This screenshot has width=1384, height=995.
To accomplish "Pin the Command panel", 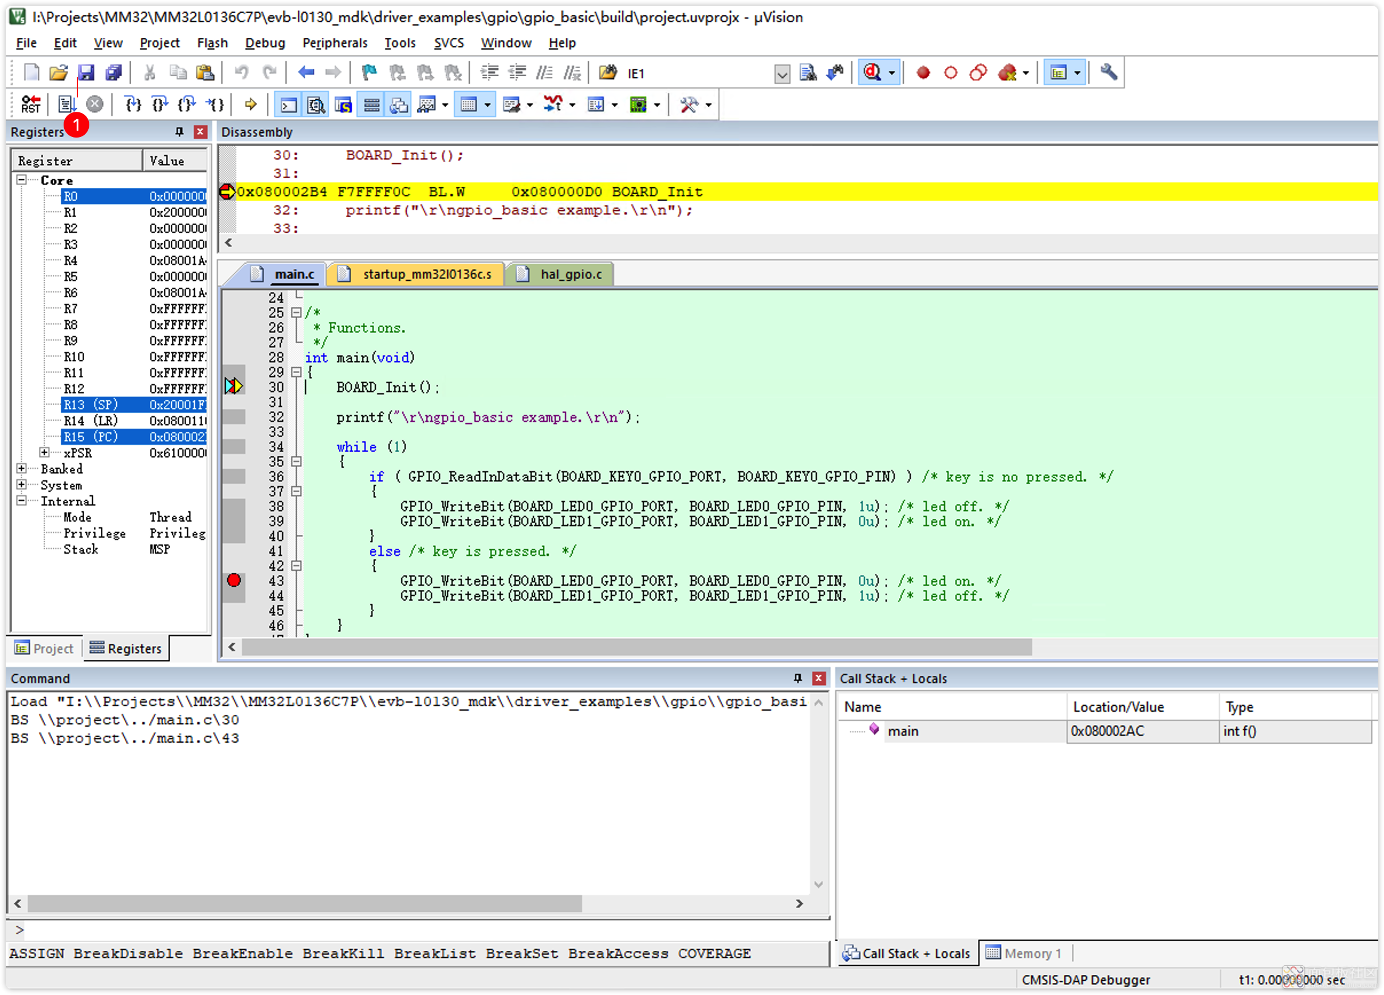I will [797, 678].
